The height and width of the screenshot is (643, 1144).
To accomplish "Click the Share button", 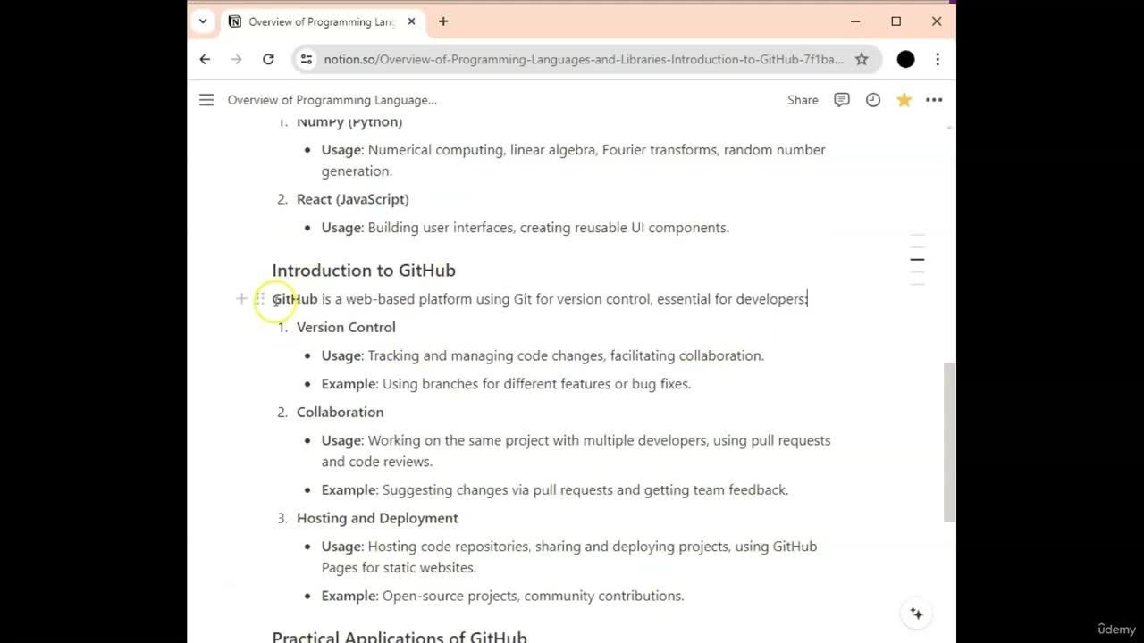I will [x=803, y=100].
